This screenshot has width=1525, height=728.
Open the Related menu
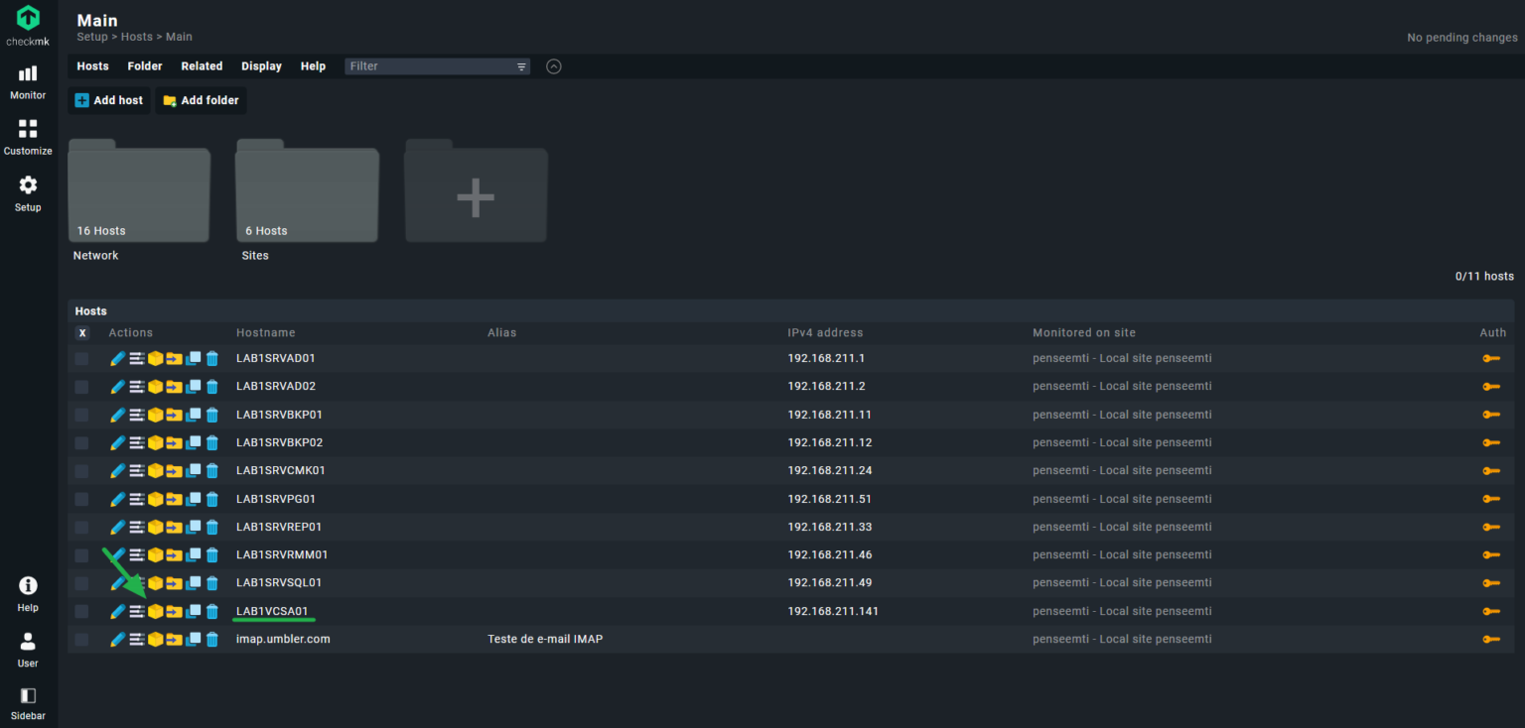(x=202, y=66)
